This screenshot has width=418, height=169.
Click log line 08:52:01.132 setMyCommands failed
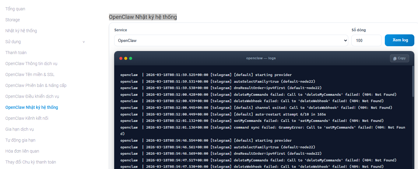coord(252,121)
